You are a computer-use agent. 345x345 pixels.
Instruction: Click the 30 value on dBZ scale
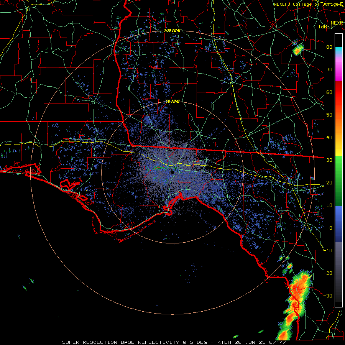329,160
